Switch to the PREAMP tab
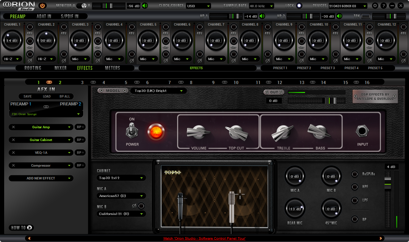The width and height of the screenshot is (409, 242). tap(17, 16)
